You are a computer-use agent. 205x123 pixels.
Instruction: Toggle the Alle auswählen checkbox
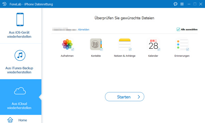[178, 29]
